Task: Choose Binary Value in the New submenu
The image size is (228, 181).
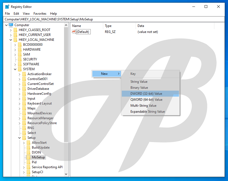Action: pyautogui.click(x=150, y=88)
